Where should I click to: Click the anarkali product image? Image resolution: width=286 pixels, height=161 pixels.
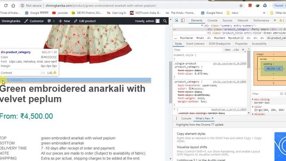tap(88, 44)
